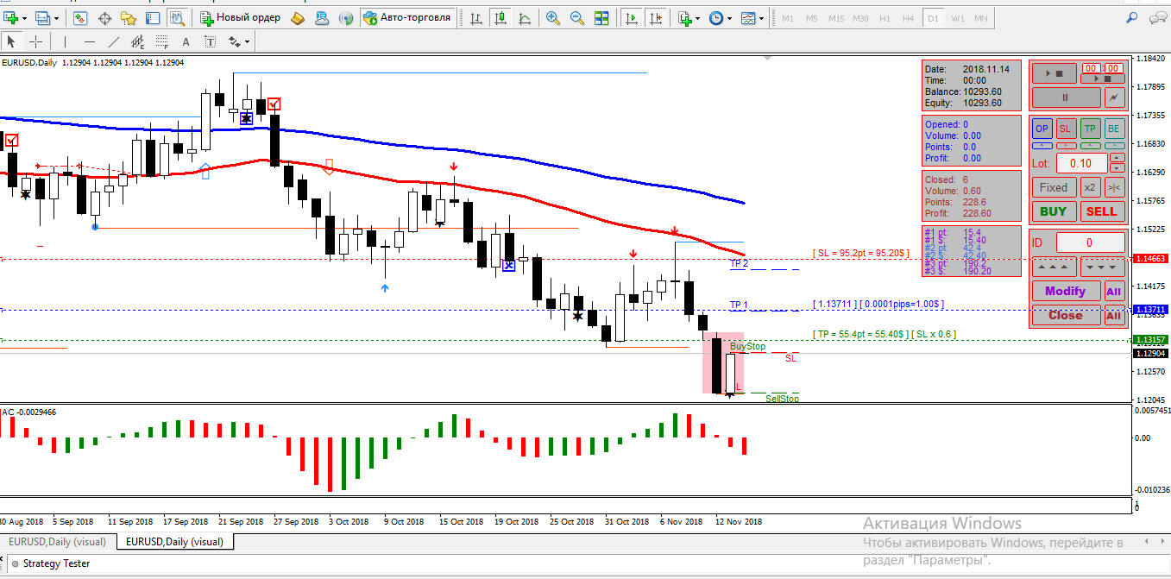
Task: Select the vertical line tool
Action: (x=65, y=41)
